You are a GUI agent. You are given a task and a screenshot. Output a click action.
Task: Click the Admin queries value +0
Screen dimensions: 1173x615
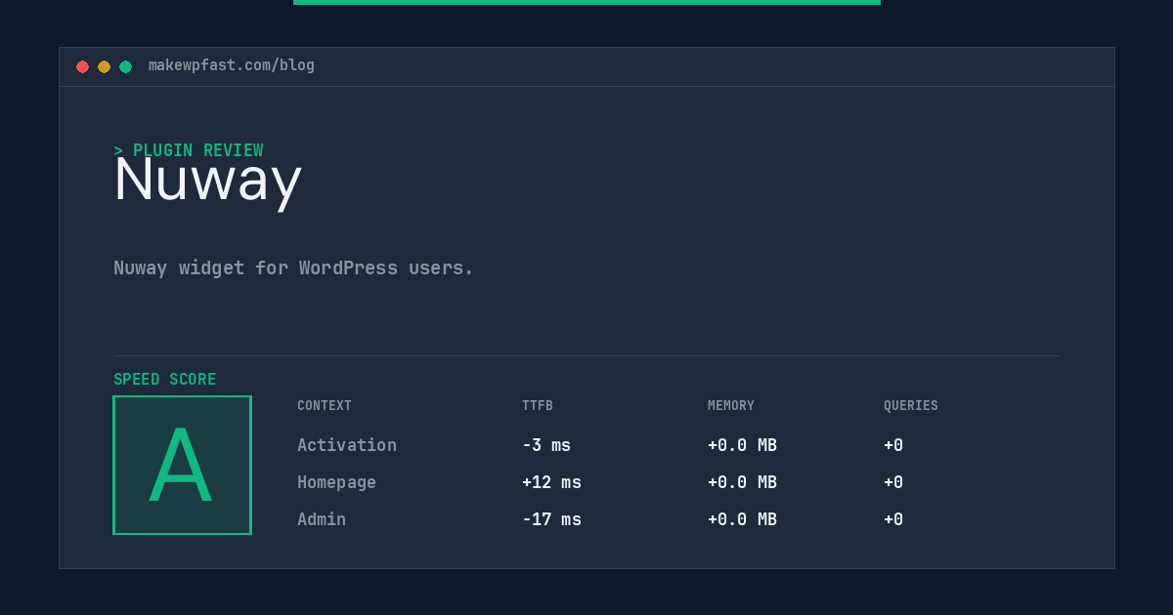[x=893, y=519]
